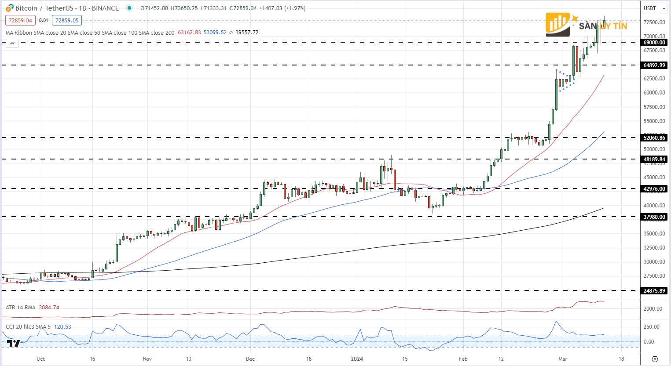This screenshot has width=671, height=366.
Task: Open symbol search via Bitcoin / TetherUS title
Action: point(67,8)
